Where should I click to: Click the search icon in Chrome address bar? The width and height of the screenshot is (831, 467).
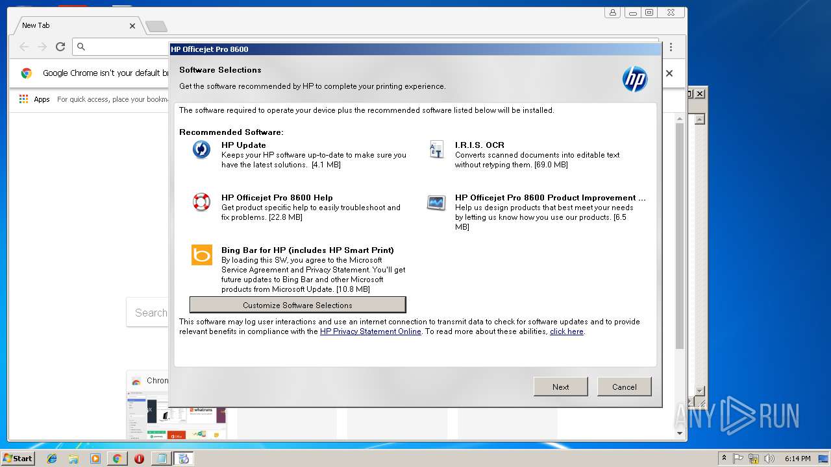[81, 47]
